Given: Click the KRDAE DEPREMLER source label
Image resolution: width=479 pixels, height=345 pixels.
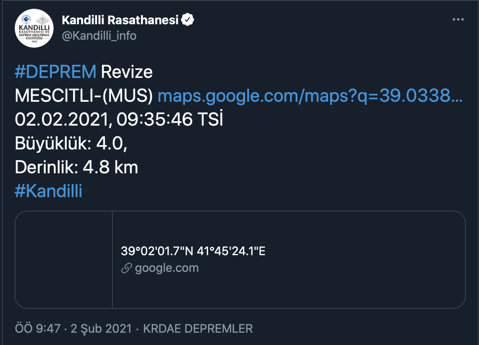Looking at the screenshot, I should (198, 329).
